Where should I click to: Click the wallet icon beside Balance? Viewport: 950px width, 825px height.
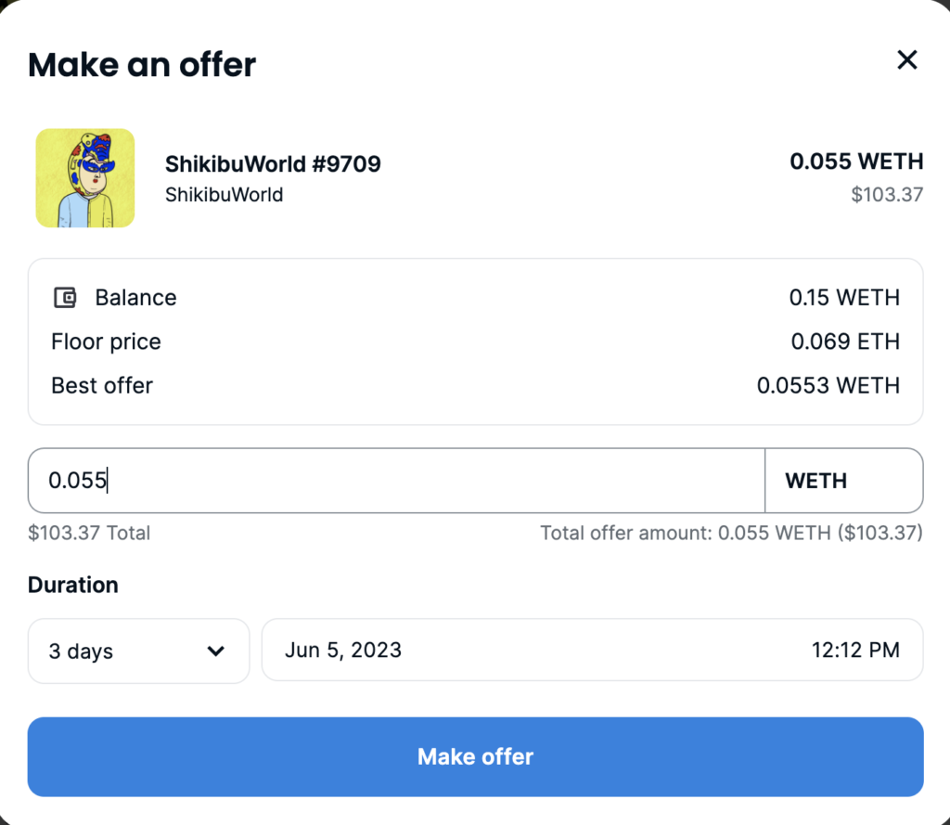tap(65, 298)
